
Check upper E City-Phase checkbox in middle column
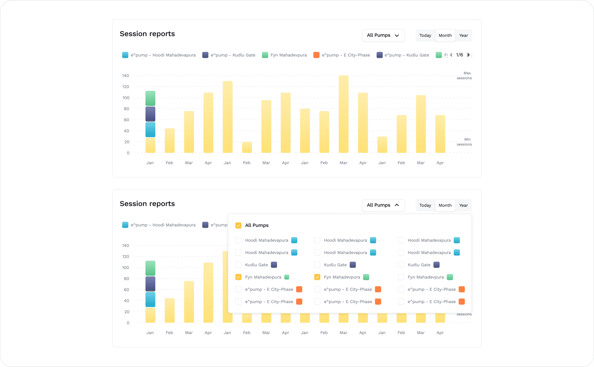click(x=317, y=289)
